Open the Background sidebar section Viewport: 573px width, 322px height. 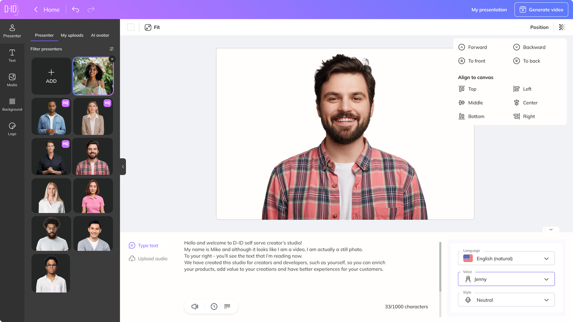[x=12, y=105]
